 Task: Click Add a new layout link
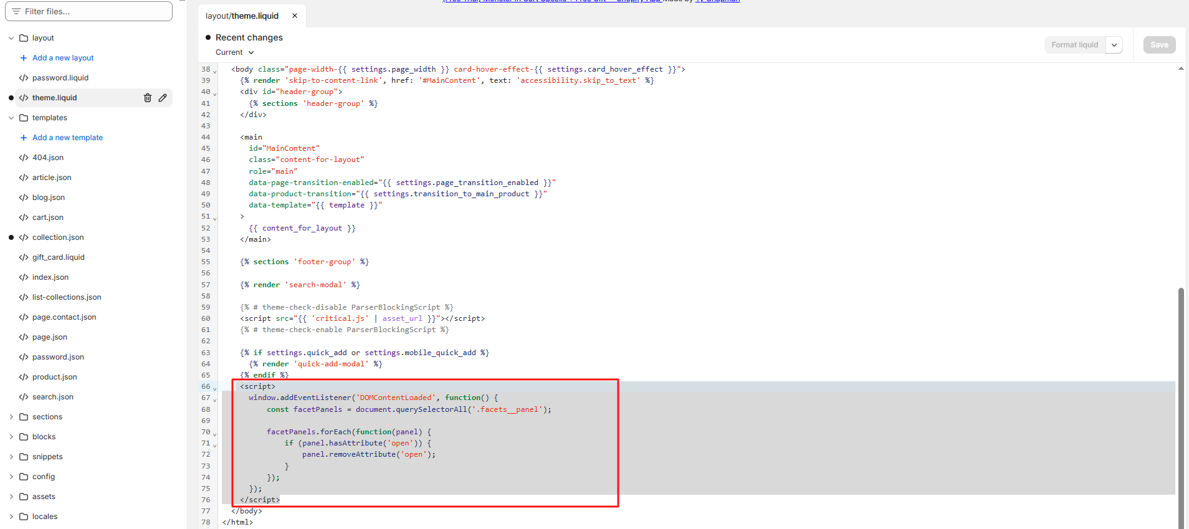63,58
